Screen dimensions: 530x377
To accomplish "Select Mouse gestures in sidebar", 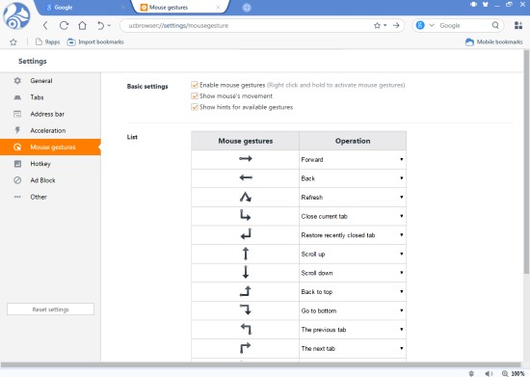I will [50, 148].
